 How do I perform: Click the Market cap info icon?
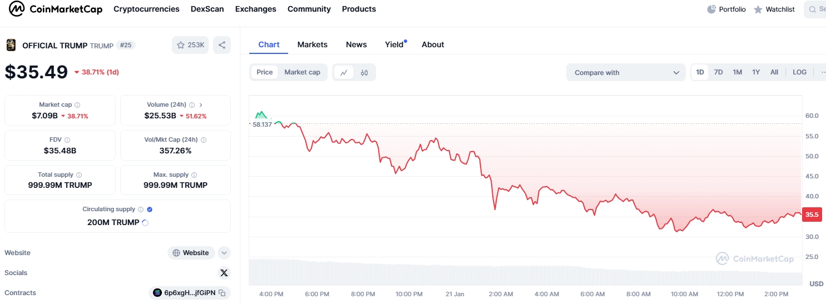[x=77, y=104]
